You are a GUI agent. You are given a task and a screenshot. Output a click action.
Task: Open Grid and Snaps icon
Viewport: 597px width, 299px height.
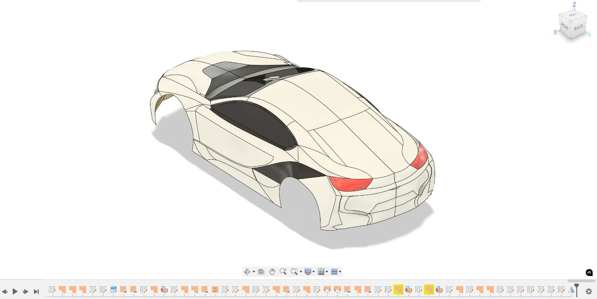321,272
